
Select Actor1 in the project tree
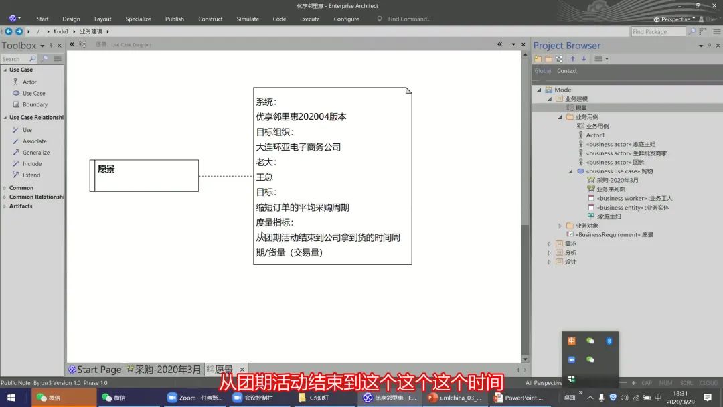(x=595, y=135)
